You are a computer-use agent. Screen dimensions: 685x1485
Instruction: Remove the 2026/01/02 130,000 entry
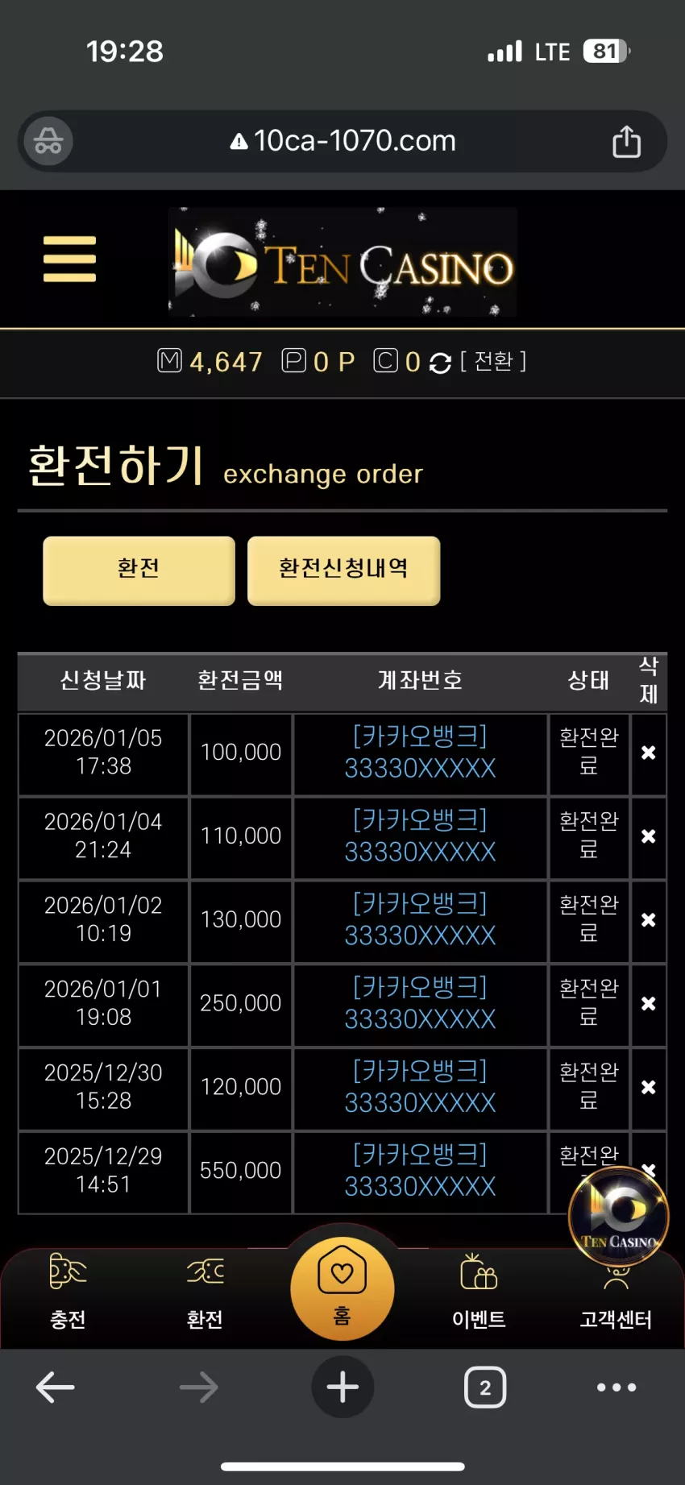click(x=648, y=920)
